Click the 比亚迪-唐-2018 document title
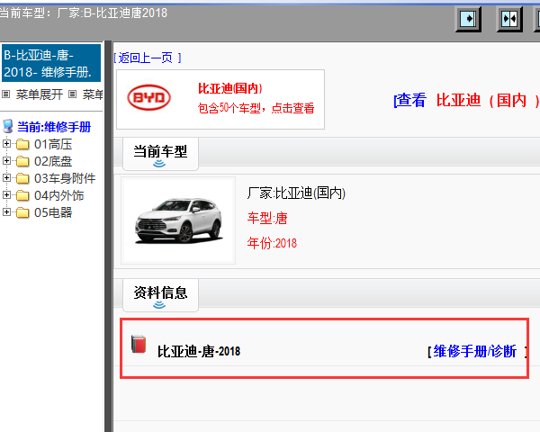 tap(199, 352)
